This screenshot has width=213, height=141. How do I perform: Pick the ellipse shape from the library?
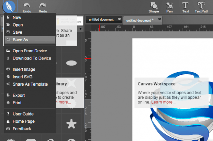[71, 63]
